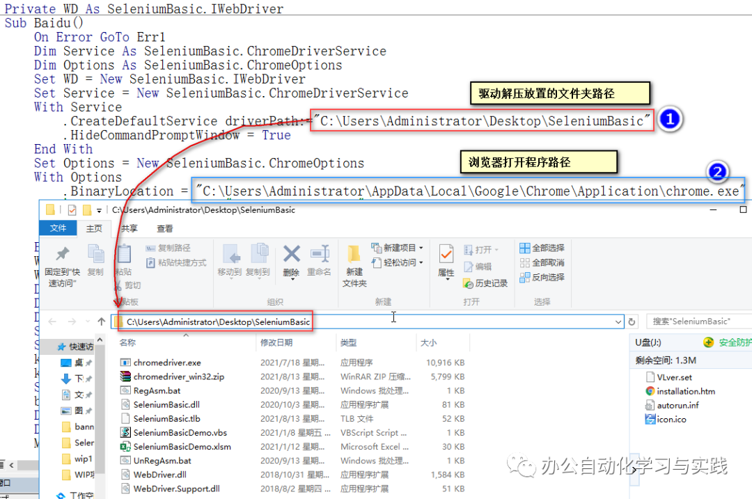Click the 复制路径 (Copy path) icon
This screenshot has height=499, width=752.
169,248
